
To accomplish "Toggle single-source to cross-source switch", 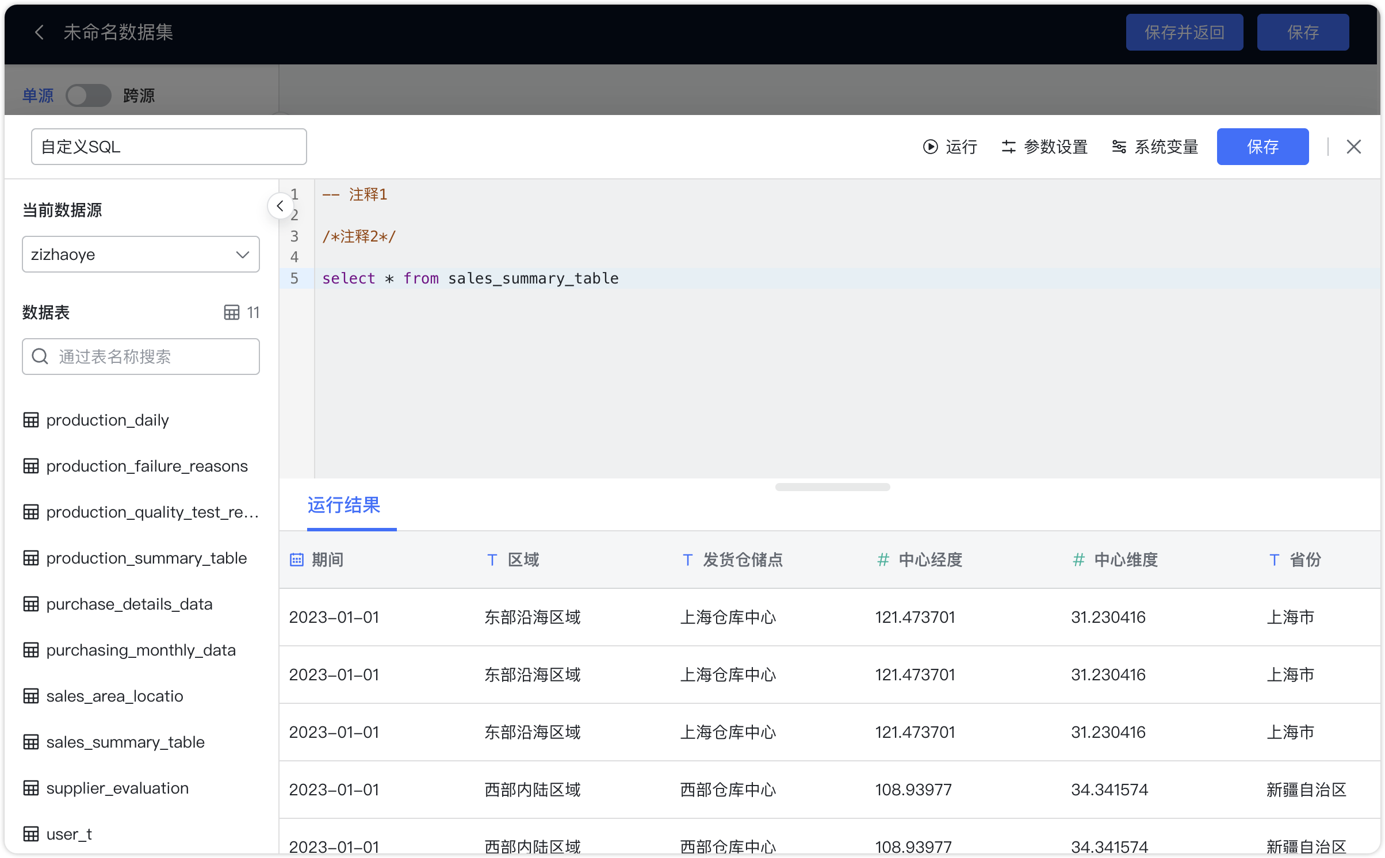I will click(88, 95).
